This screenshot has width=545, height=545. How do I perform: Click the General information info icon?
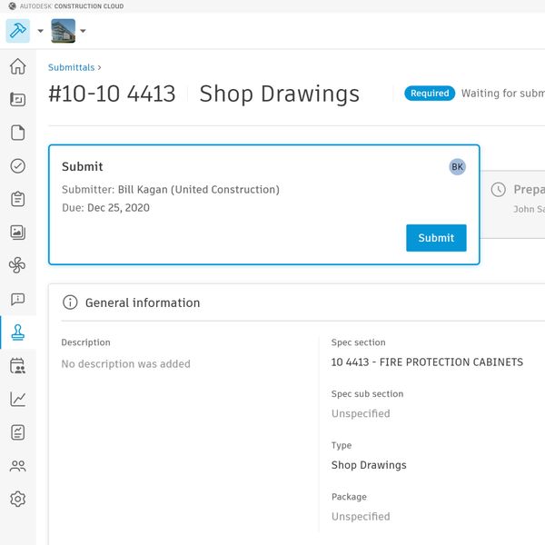70,302
